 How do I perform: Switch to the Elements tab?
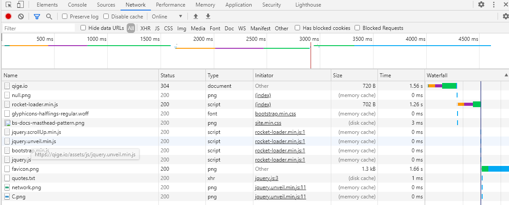click(x=48, y=5)
